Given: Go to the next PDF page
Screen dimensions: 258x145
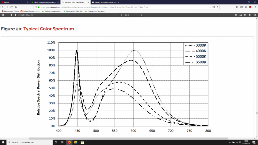Looking at the screenshot, I should click(x=15, y=15).
